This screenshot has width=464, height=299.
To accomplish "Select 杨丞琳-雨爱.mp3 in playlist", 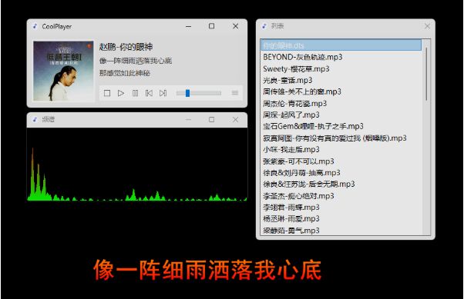I will (341, 219).
